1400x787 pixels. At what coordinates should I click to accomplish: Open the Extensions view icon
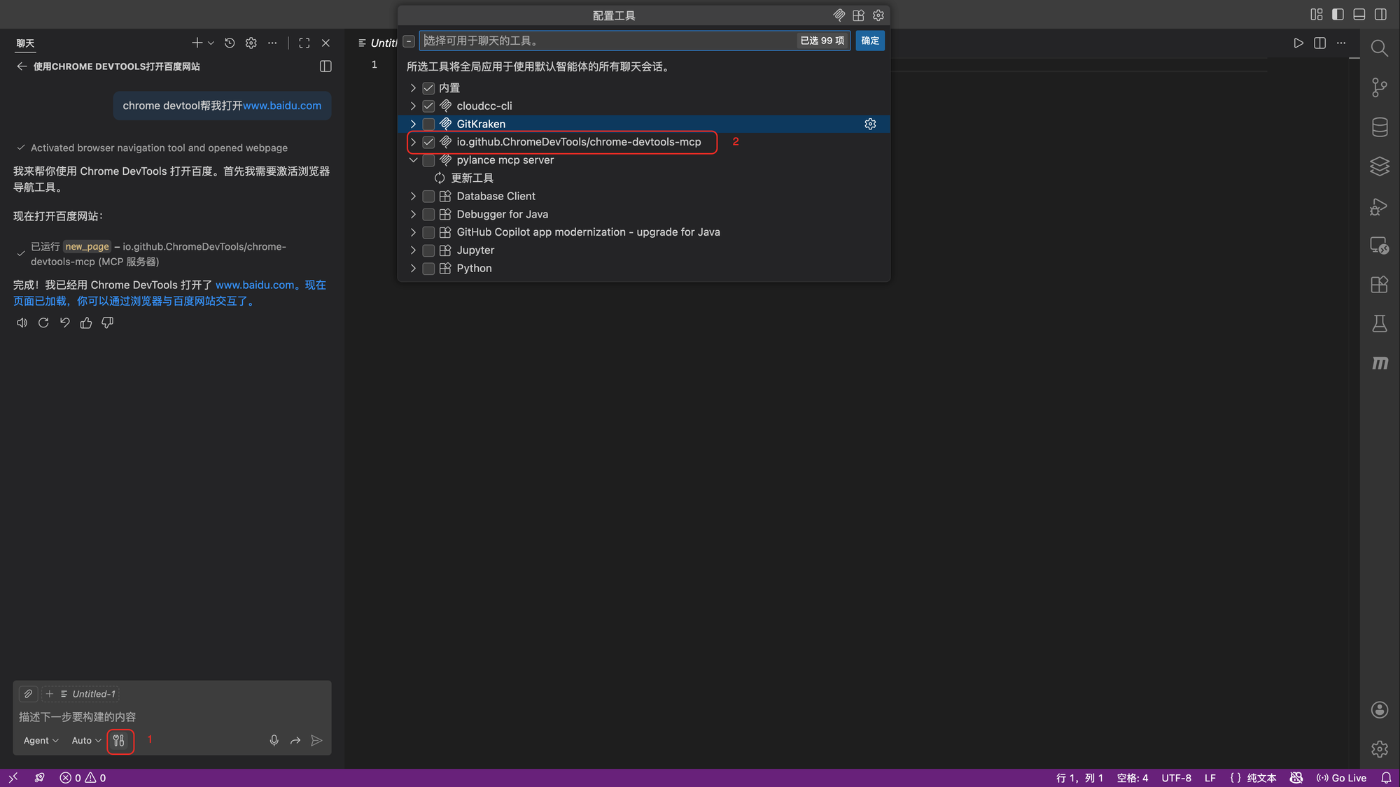1379,285
